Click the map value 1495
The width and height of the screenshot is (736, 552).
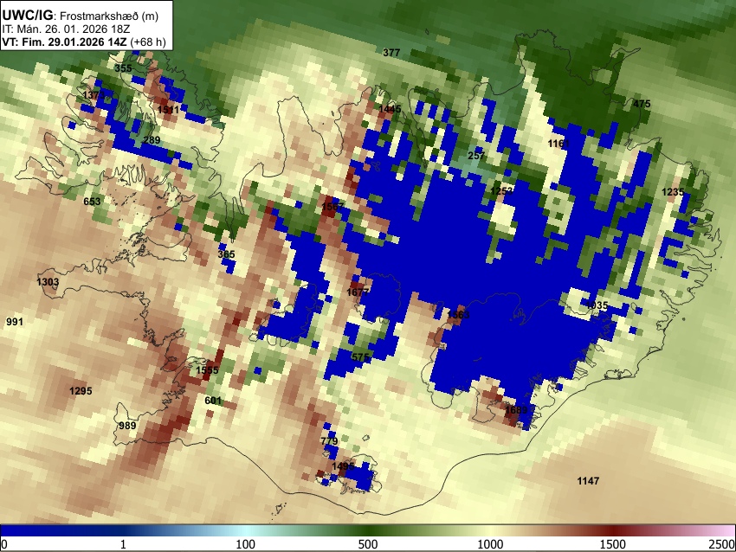click(x=343, y=466)
